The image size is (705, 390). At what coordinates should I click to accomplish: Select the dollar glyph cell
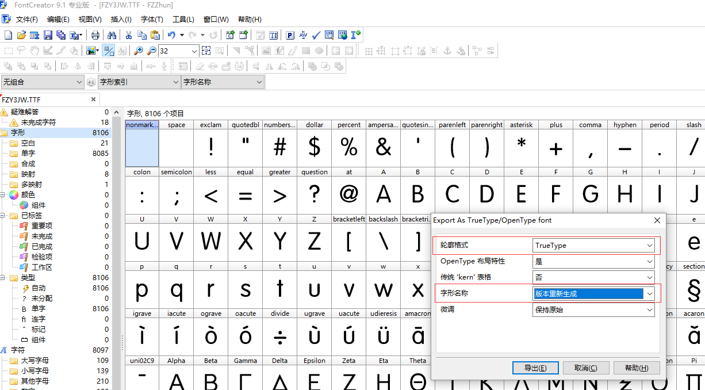[x=314, y=147]
